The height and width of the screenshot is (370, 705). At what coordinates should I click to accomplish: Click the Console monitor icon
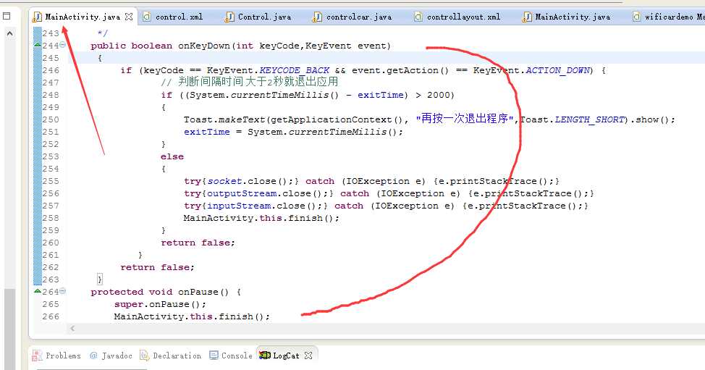click(x=214, y=356)
